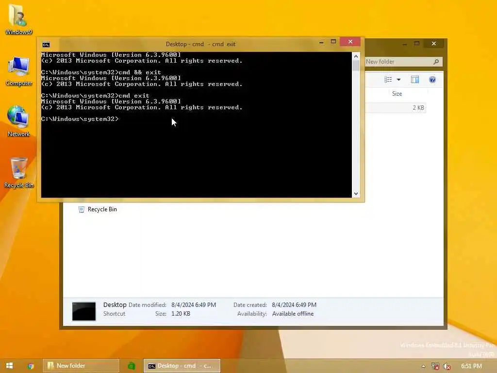Close the cmd window
This screenshot has height=373, width=497.
pyautogui.click(x=350, y=42)
